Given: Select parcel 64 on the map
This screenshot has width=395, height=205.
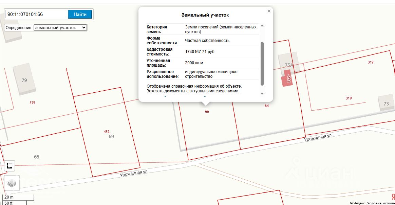Looking at the screenshot, I should (266, 106).
